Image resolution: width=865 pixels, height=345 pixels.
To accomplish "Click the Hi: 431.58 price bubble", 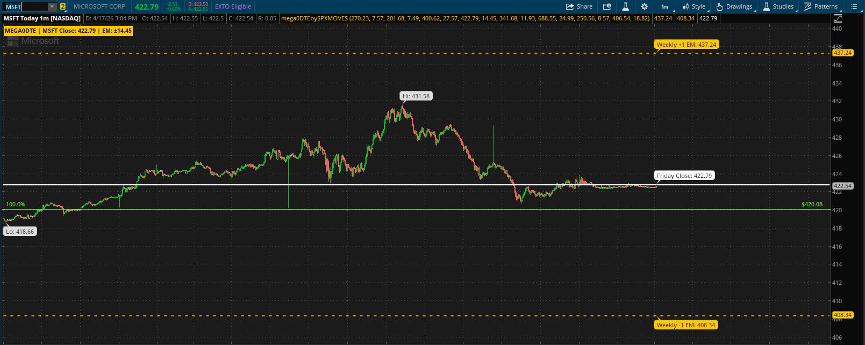I will [417, 96].
